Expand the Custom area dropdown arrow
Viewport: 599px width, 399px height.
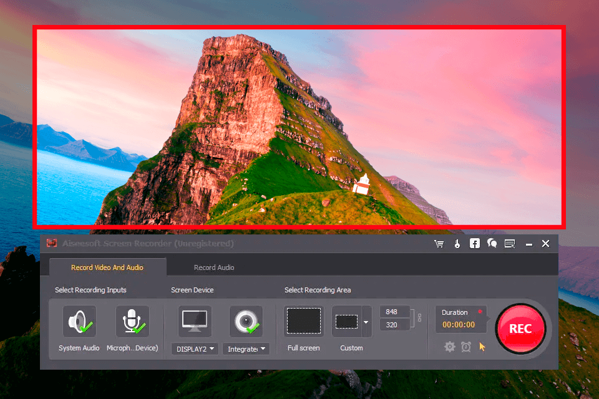[366, 322]
